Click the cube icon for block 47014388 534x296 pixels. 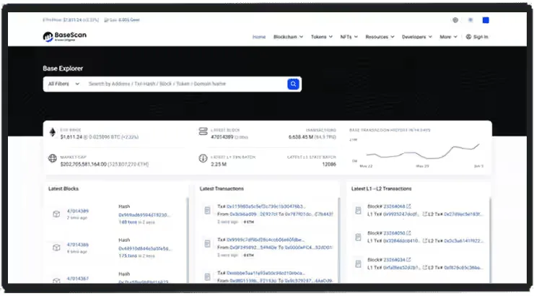(x=56, y=248)
